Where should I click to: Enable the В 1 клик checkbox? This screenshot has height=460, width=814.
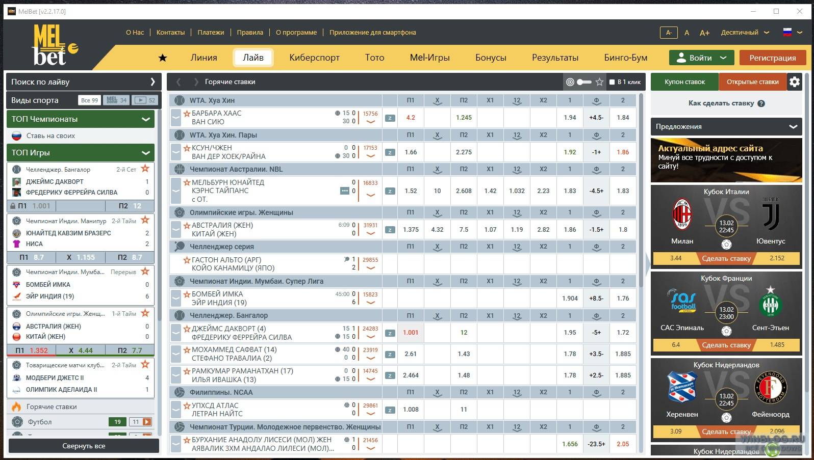coord(612,82)
